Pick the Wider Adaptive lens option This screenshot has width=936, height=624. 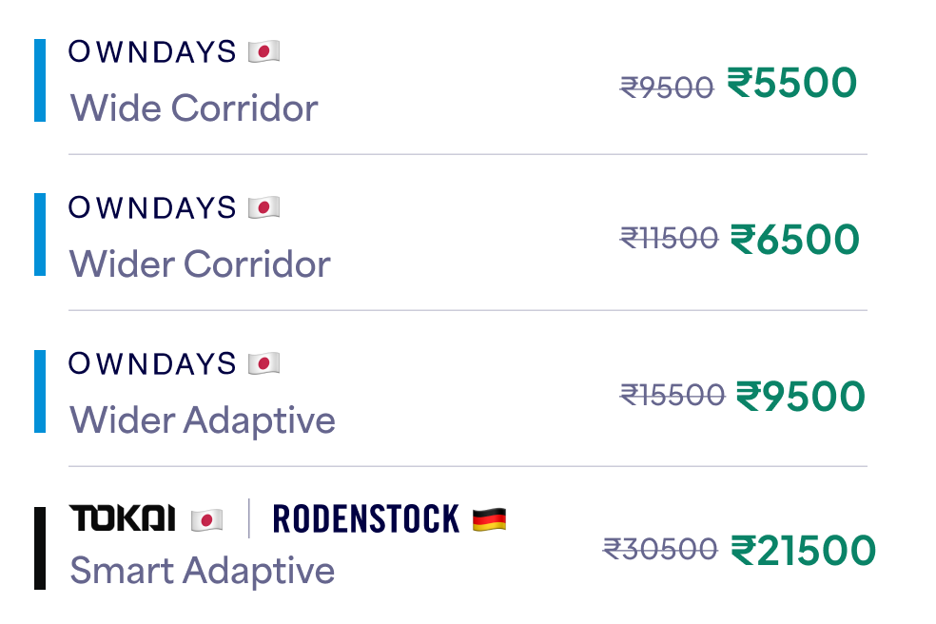coord(203,419)
